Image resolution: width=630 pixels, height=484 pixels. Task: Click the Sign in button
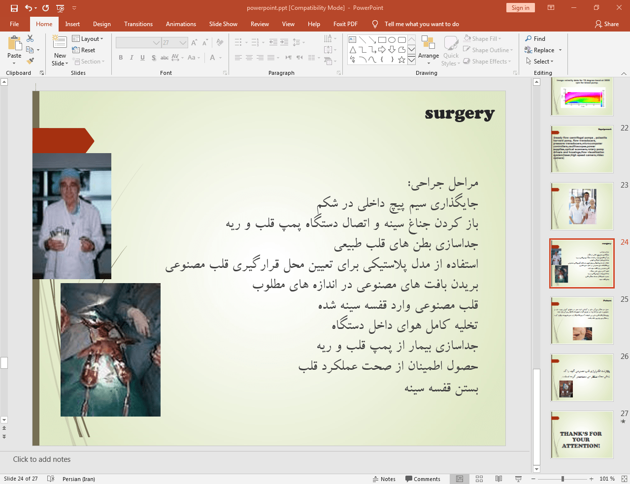click(x=520, y=8)
